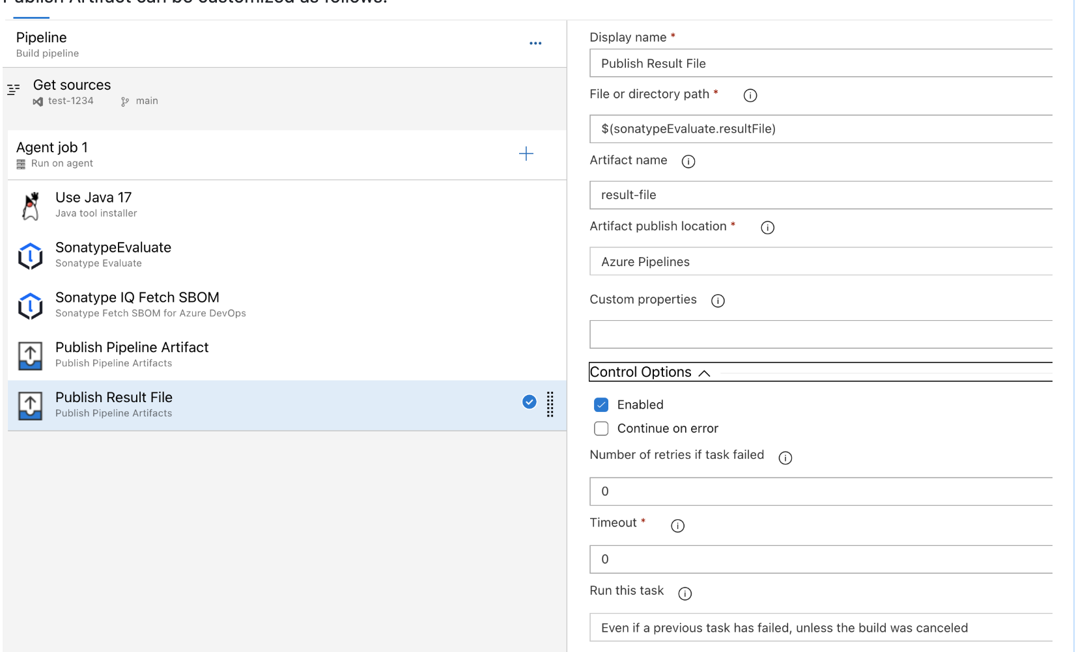Show info for File or directory path
This screenshot has height=652, width=1089.
click(750, 96)
